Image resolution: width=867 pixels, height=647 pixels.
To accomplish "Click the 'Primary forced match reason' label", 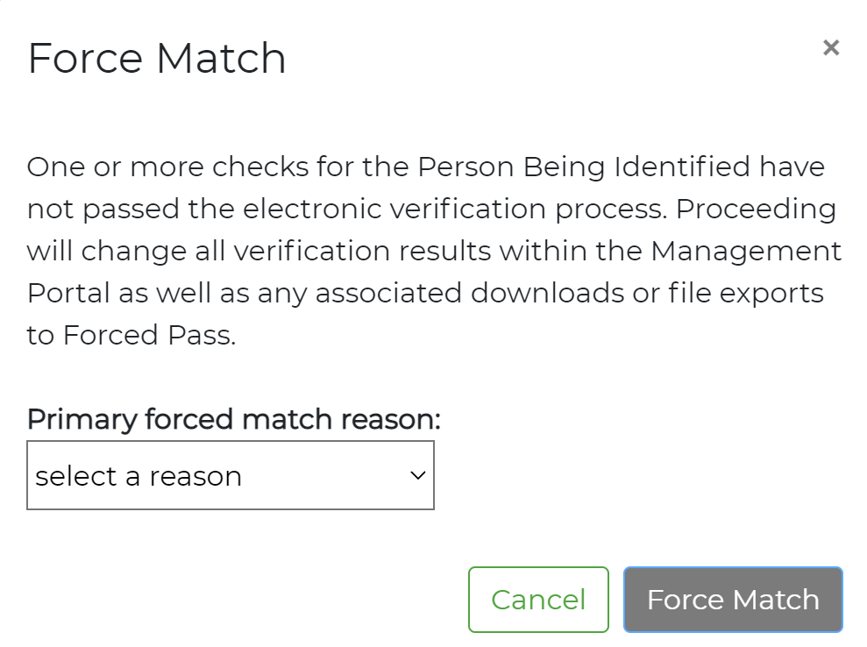I will point(232,419).
